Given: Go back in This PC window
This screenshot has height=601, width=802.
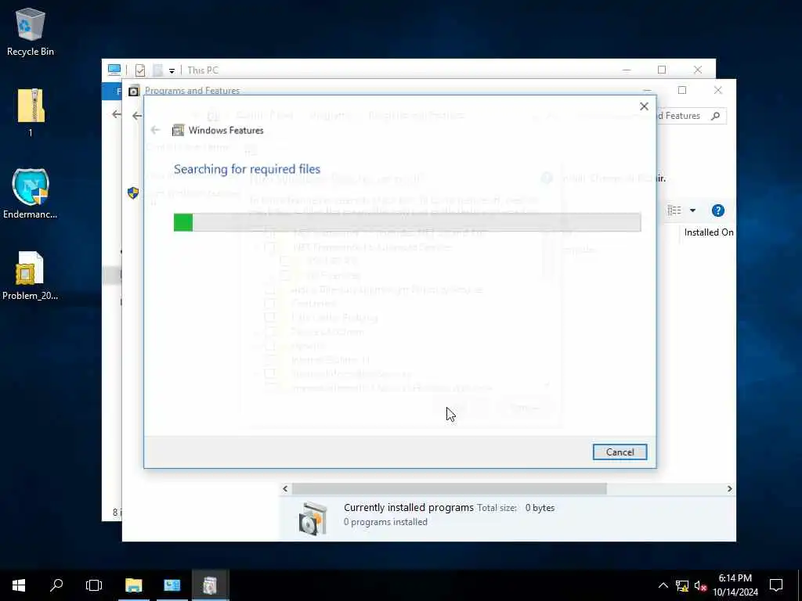Looking at the screenshot, I should point(117,114).
